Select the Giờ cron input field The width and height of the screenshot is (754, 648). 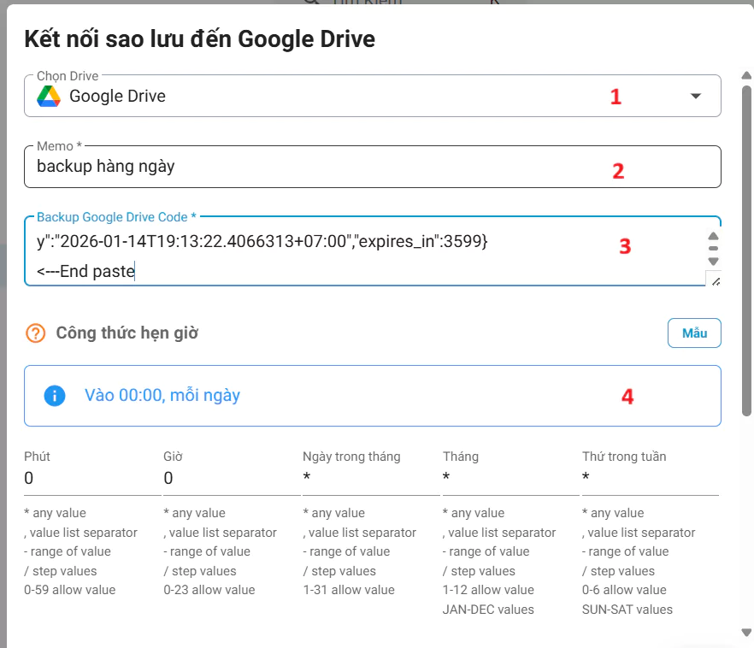232,479
